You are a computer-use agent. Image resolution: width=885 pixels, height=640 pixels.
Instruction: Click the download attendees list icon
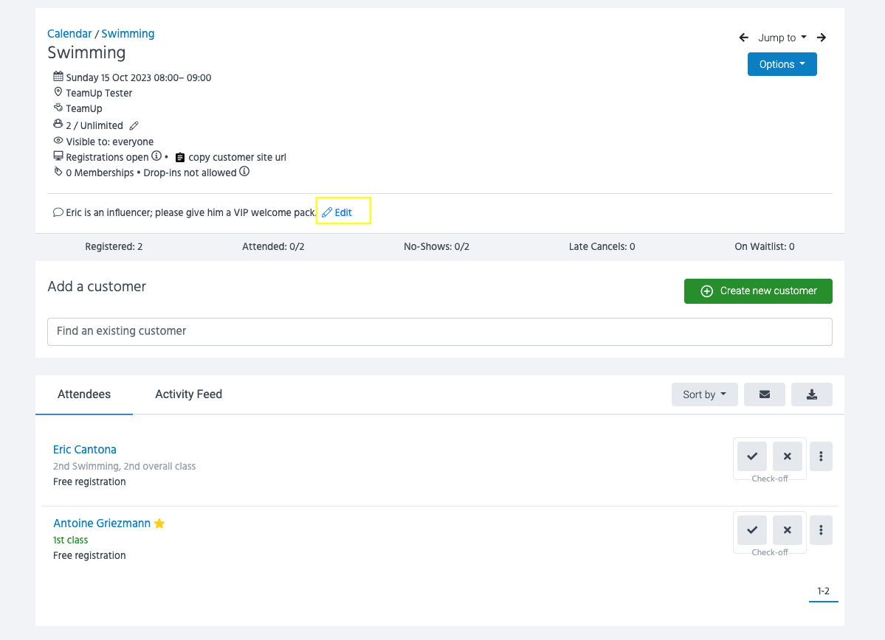[811, 394]
